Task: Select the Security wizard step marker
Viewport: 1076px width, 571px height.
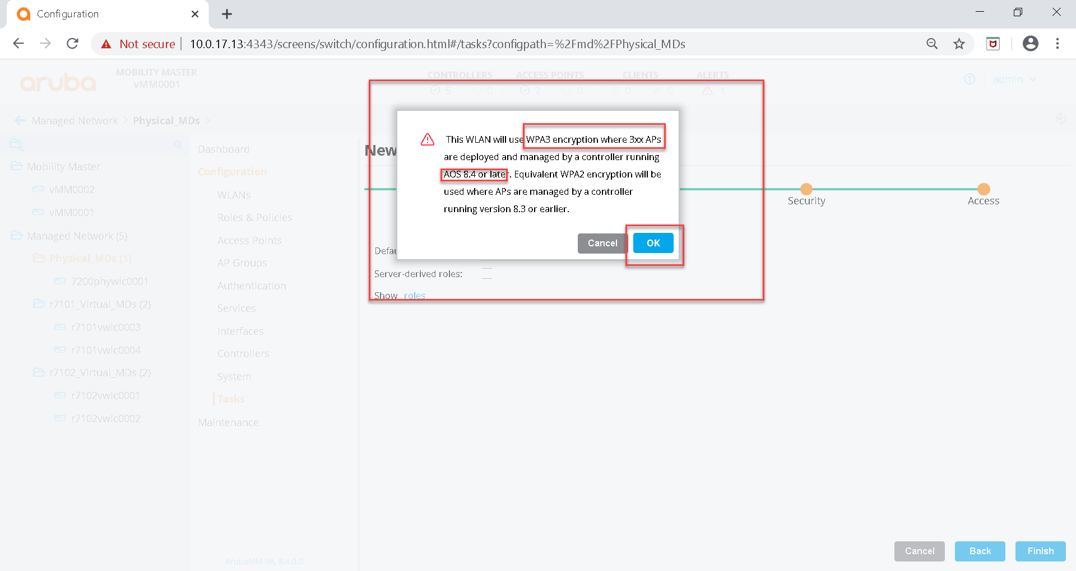Action: (806, 189)
